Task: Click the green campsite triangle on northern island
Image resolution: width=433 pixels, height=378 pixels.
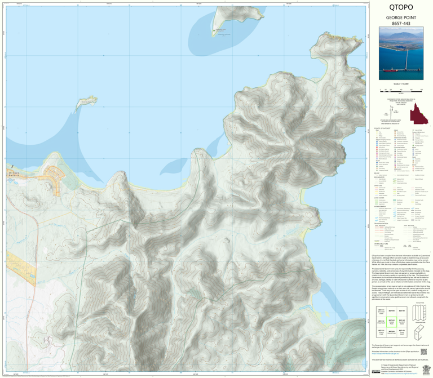Action: pos(214,30)
